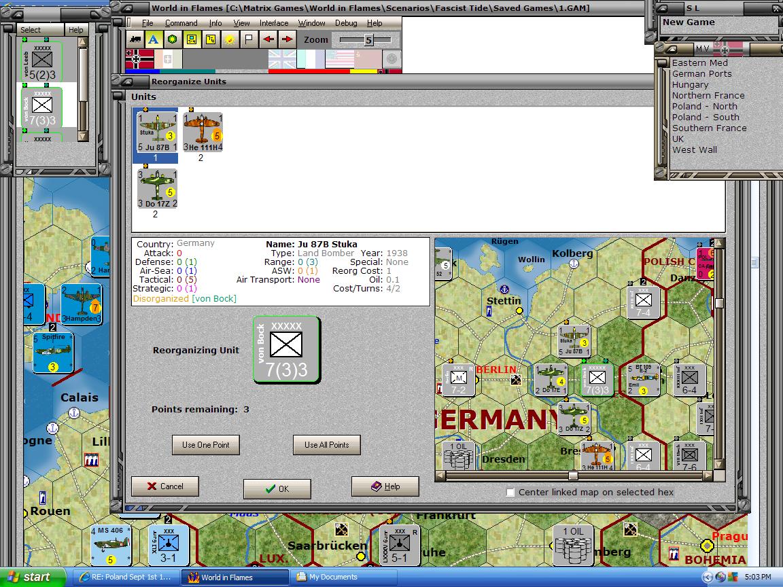This screenshot has height=587, width=783.
Task: Select the Do 17Z bomber unit counter
Action: (157, 188)
